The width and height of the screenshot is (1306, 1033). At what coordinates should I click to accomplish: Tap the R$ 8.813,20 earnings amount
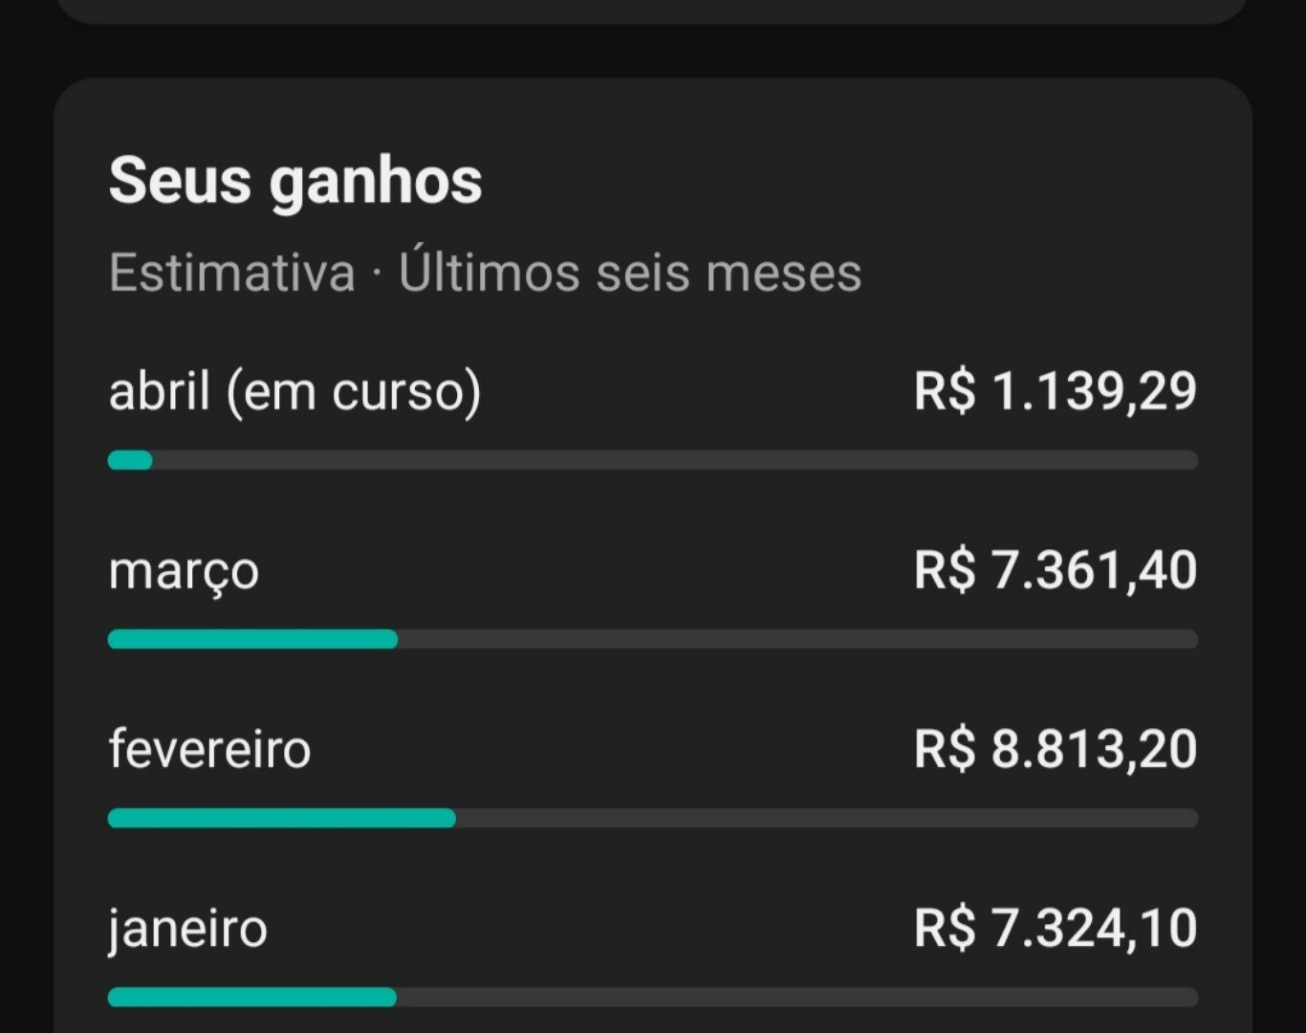(1055, 749)
